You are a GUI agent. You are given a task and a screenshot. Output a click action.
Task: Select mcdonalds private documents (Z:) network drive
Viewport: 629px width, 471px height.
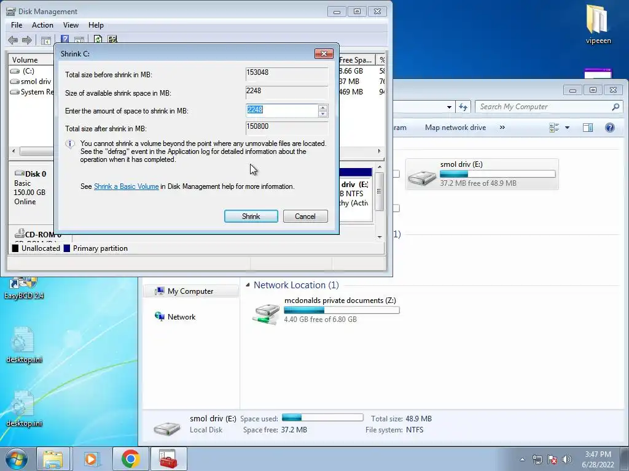point(325,311)
